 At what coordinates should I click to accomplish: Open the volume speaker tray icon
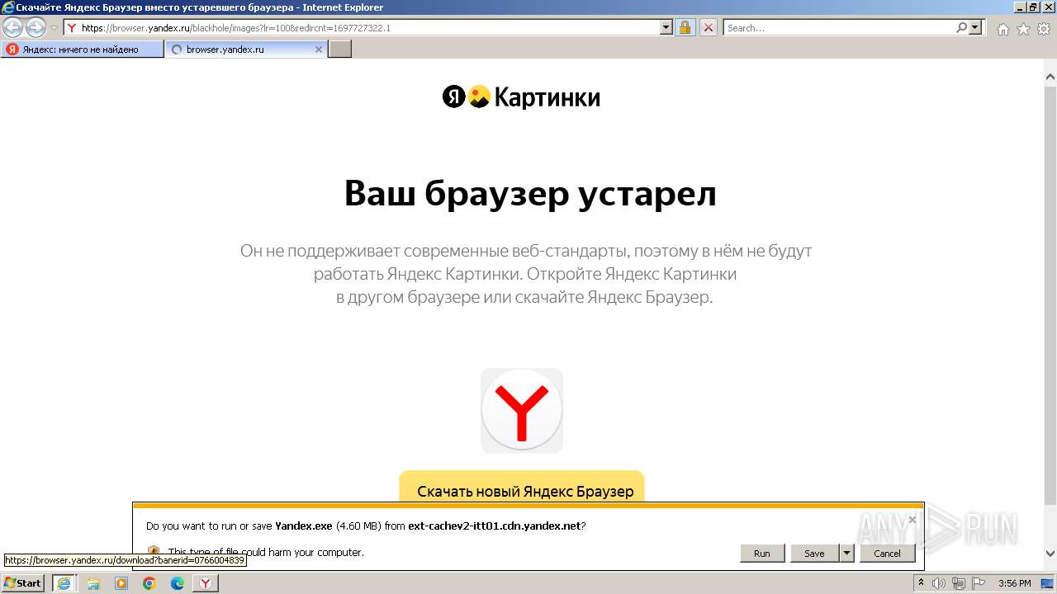click(x=939, y=583)
